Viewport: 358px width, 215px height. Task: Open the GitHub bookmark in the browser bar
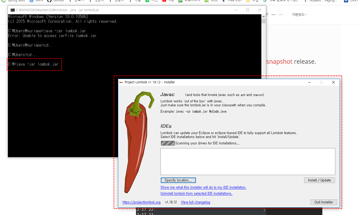click(55, 1)
